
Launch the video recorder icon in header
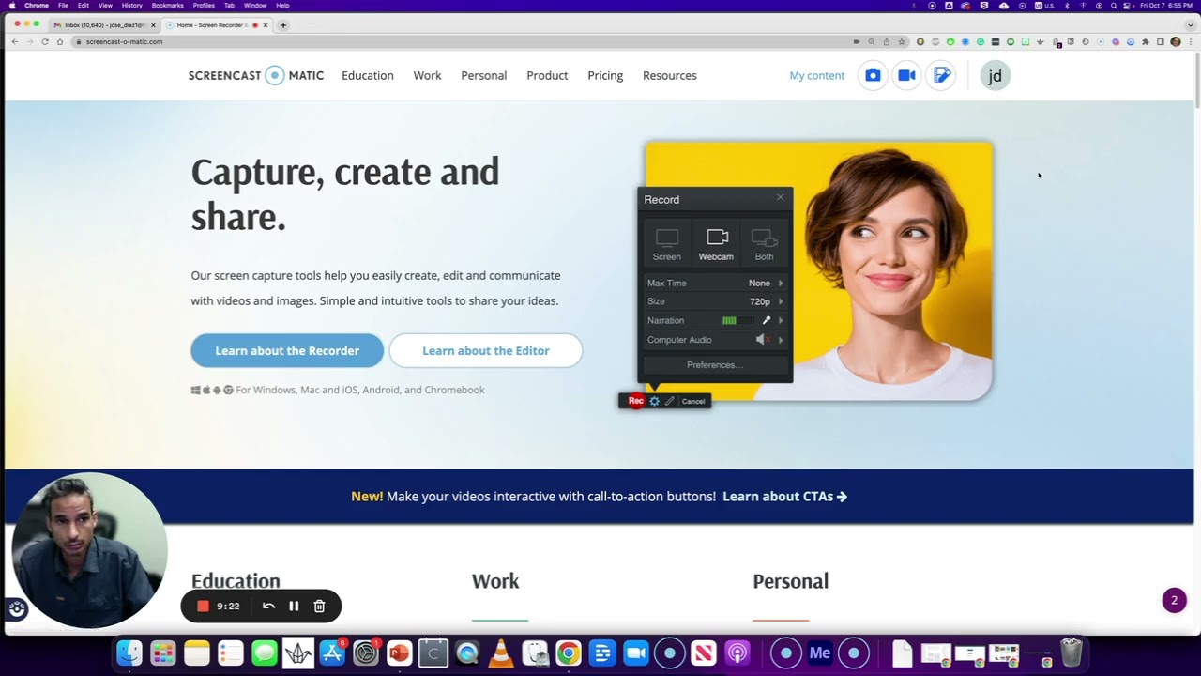[906, 75]
